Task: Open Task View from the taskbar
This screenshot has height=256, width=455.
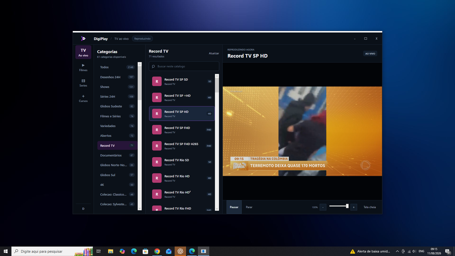Action: point(99,251)
